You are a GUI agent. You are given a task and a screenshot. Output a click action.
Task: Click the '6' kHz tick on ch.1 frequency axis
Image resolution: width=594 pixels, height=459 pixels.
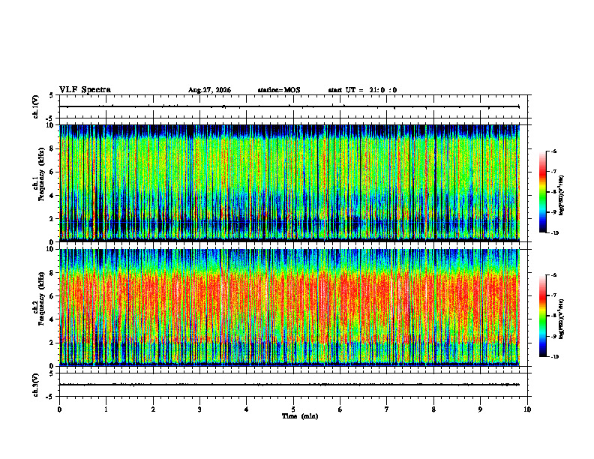click(52, 172)
